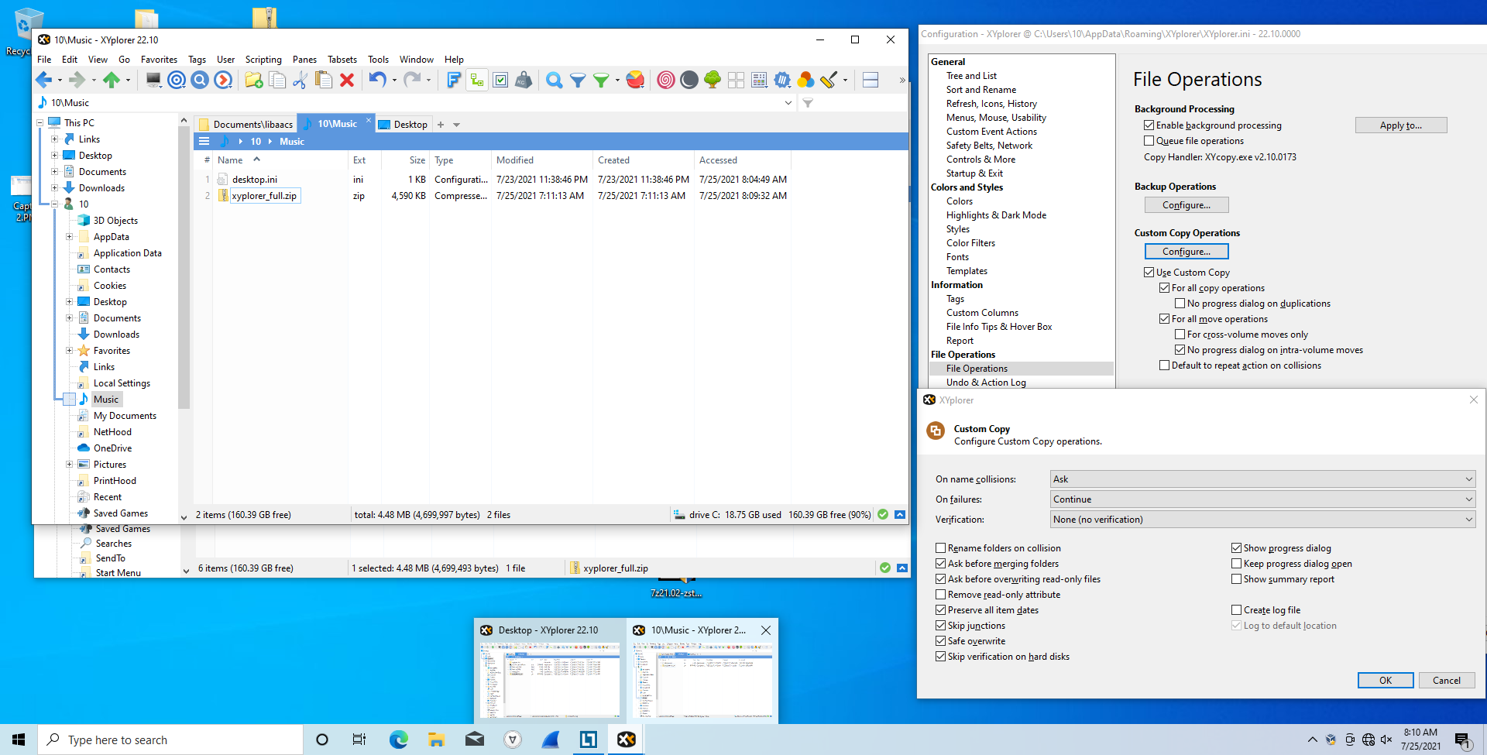Select Undo & Action Log in configuration list
Viewport: 1487px width, 755px height.
click(985, 383)
